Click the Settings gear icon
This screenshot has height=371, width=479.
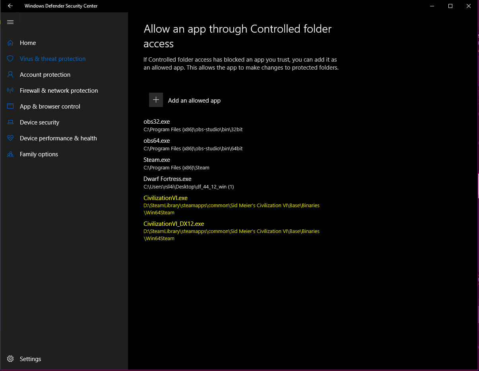[x=11, y=359]
